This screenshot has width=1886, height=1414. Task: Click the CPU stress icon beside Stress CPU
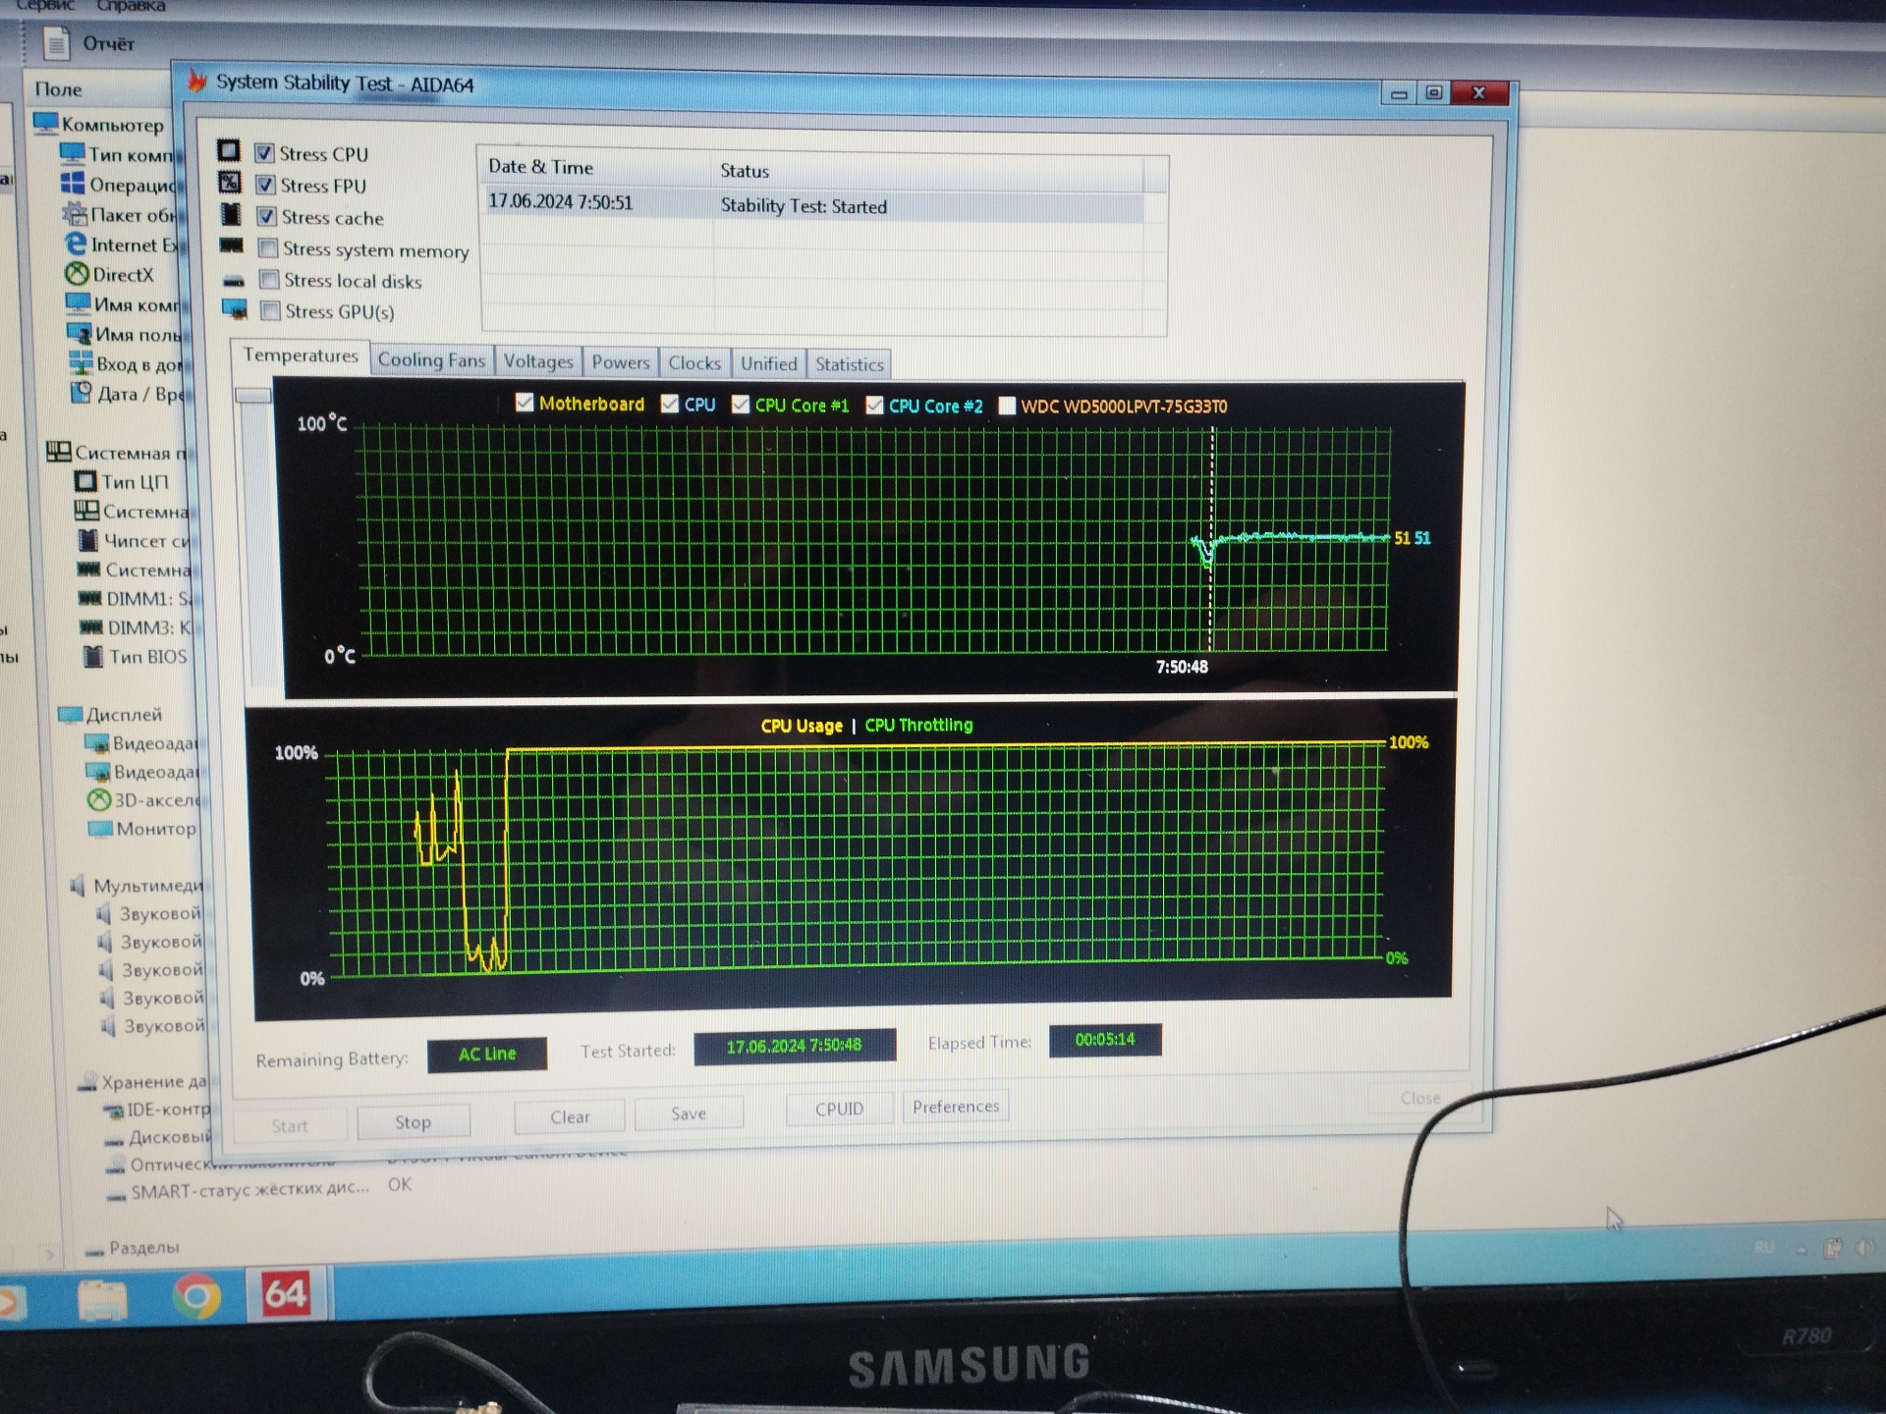(228, 150)
